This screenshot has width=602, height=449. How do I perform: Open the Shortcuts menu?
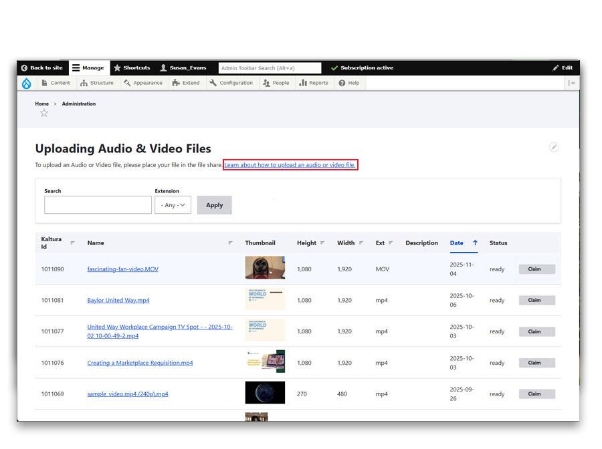[x=132, y=68]
